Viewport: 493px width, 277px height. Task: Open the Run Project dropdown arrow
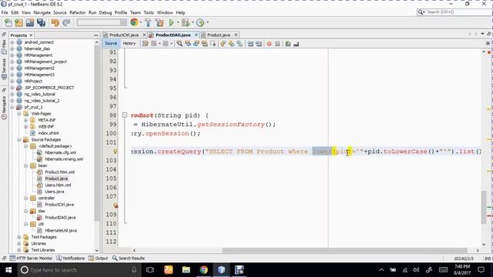pos(178,22)
